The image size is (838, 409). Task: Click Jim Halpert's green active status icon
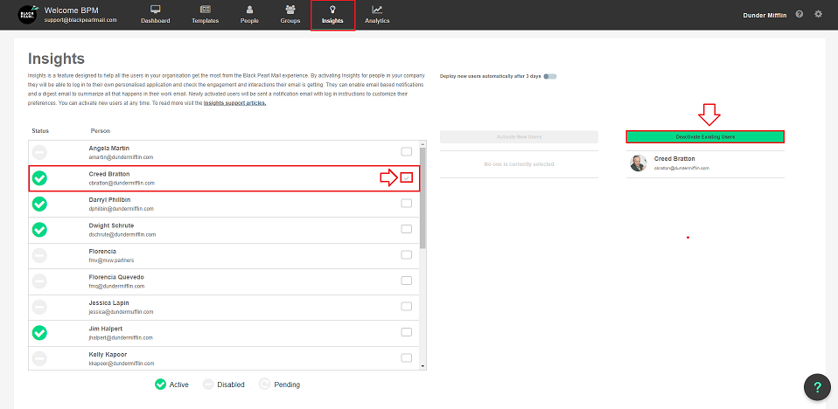pos(39,332)
